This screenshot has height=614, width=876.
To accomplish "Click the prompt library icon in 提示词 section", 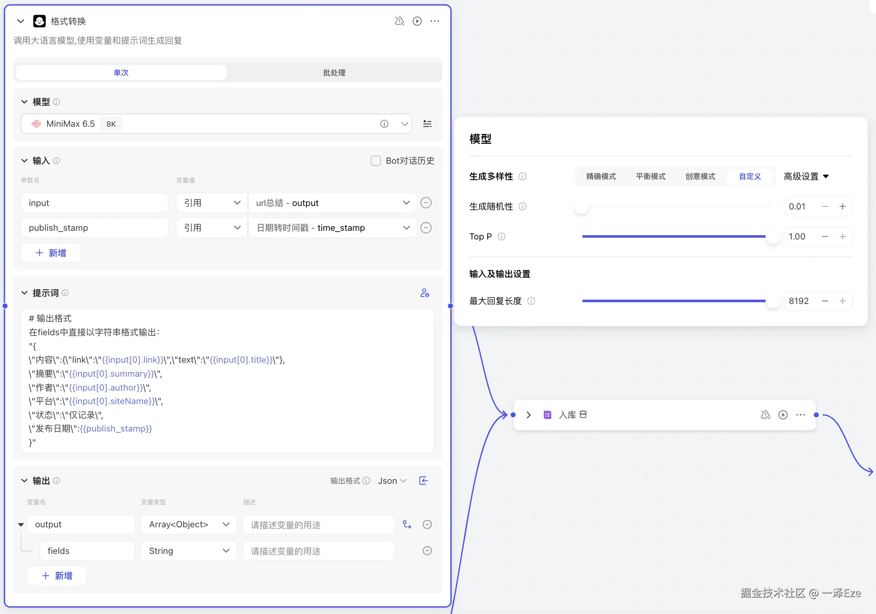I will 424,293.
